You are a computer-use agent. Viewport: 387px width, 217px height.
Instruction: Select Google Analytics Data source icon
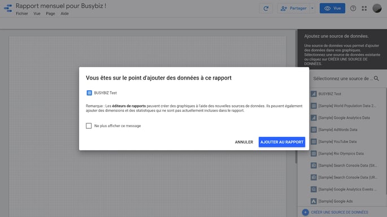pos(314,118)
